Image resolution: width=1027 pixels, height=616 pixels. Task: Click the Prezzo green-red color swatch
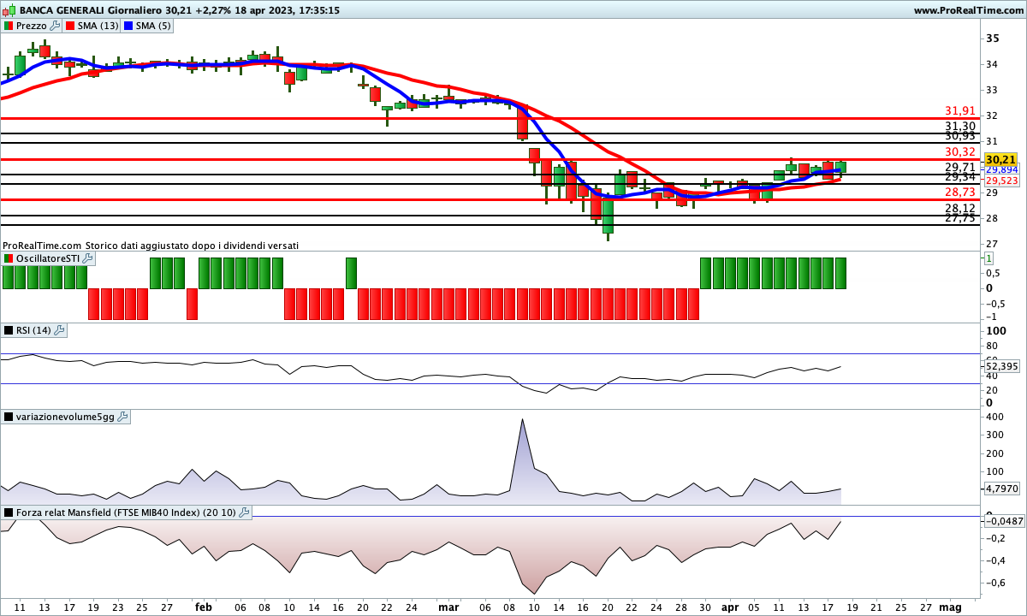pyautogui.click(x=9, y=26)
